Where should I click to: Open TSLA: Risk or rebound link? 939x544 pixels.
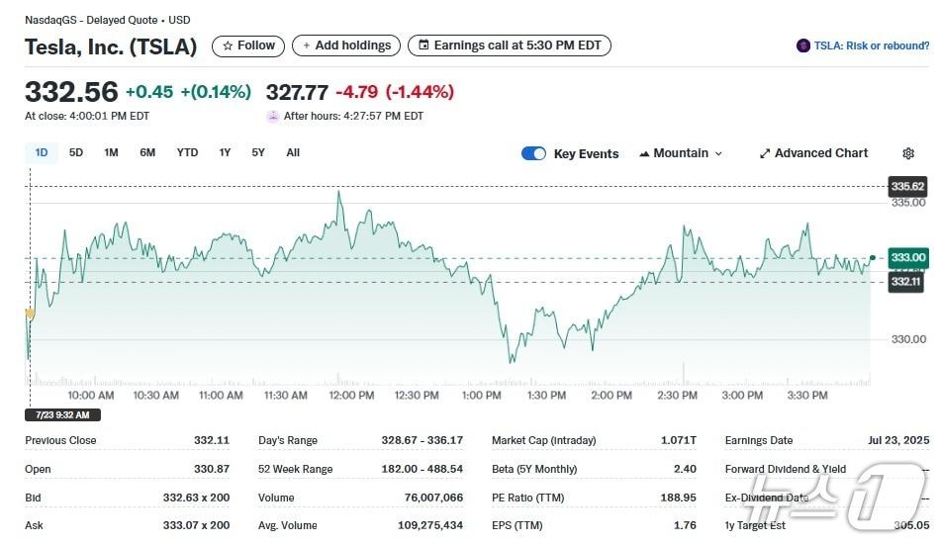coord(871,45)
